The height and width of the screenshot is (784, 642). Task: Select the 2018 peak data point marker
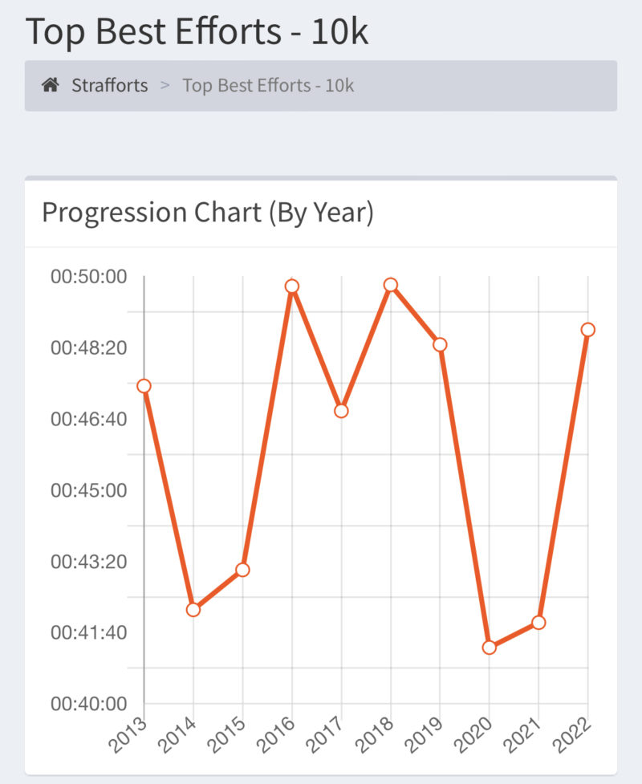point(389,284)
